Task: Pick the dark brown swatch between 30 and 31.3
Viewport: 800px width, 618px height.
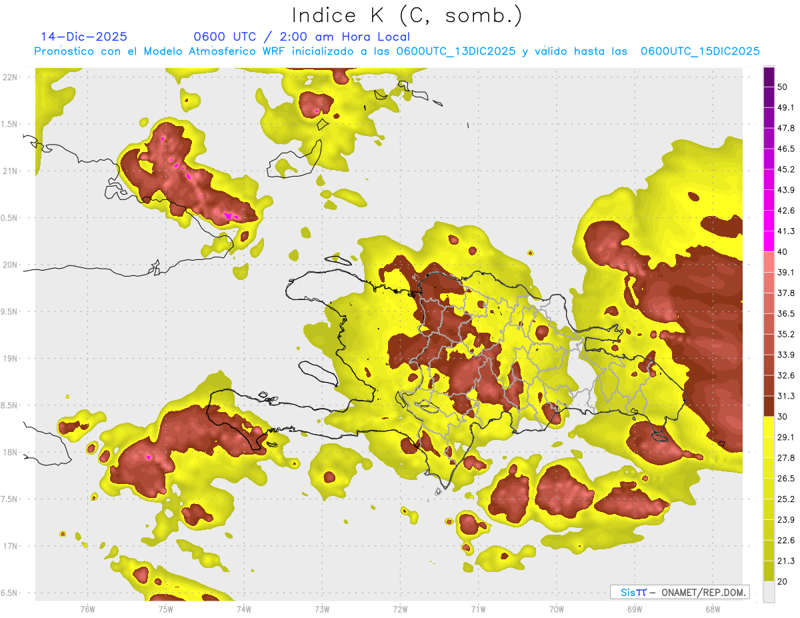Action: click(769, 406)
